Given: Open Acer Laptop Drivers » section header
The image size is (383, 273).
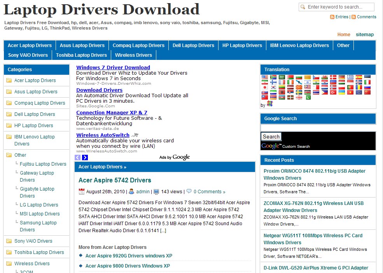Looking at the screenshot, I should click(102, 167).
